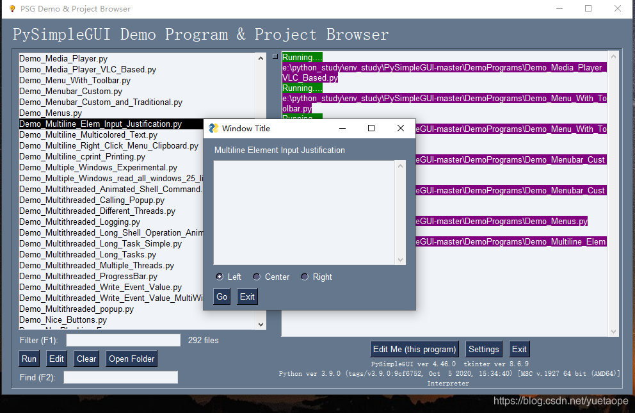Select the Center justification radio button
This screenshot has width=635, height=413.
(257, 277)
